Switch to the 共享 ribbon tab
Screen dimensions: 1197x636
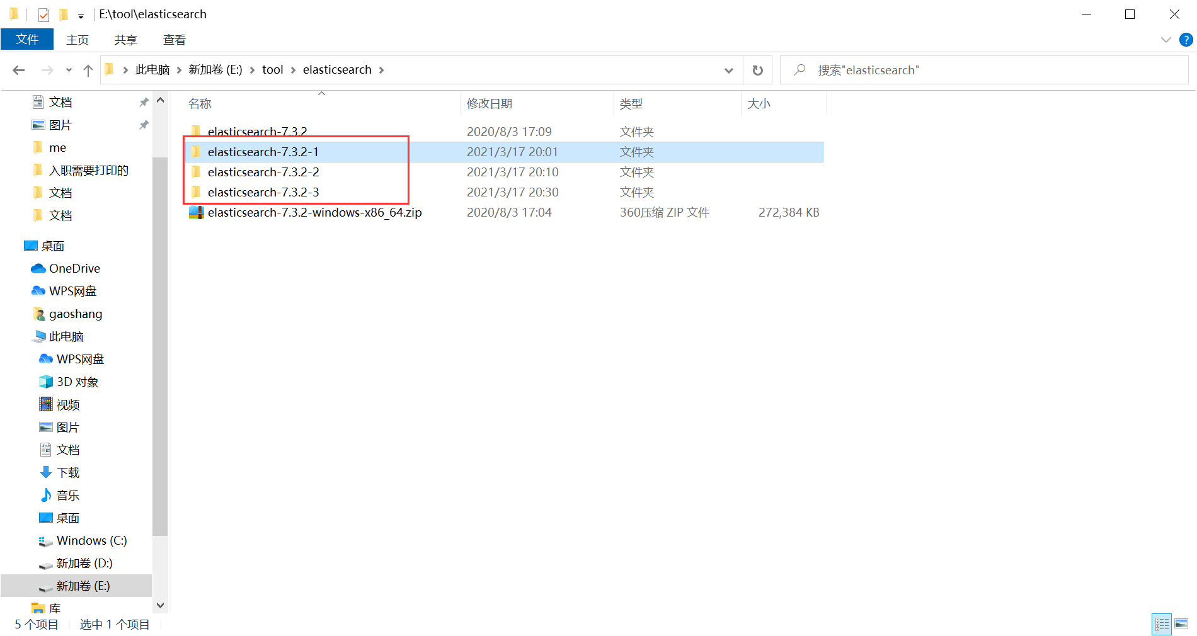pos(126,40)
